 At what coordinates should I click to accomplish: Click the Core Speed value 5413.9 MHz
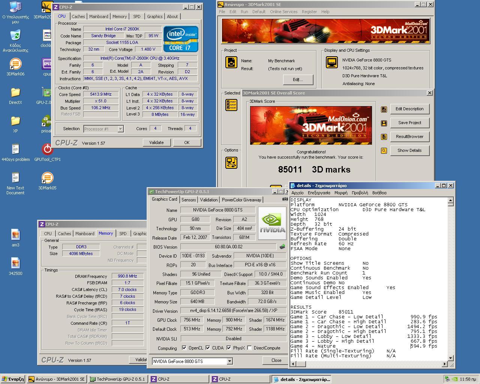[100, 94]
